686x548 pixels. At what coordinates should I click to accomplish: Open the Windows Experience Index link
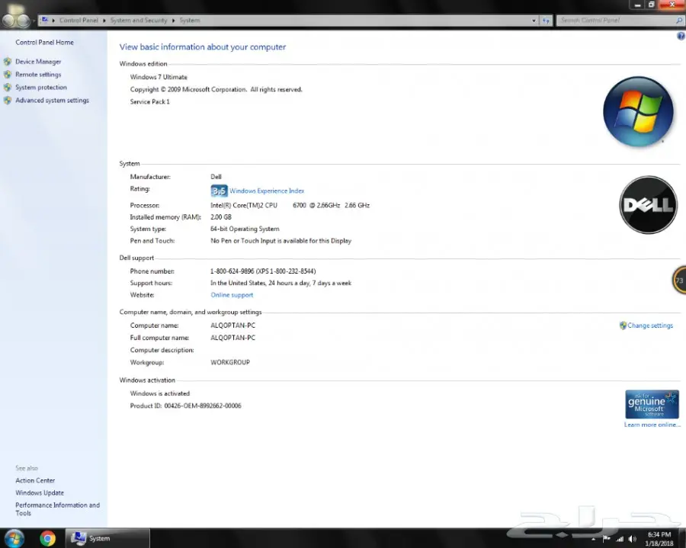267,191
